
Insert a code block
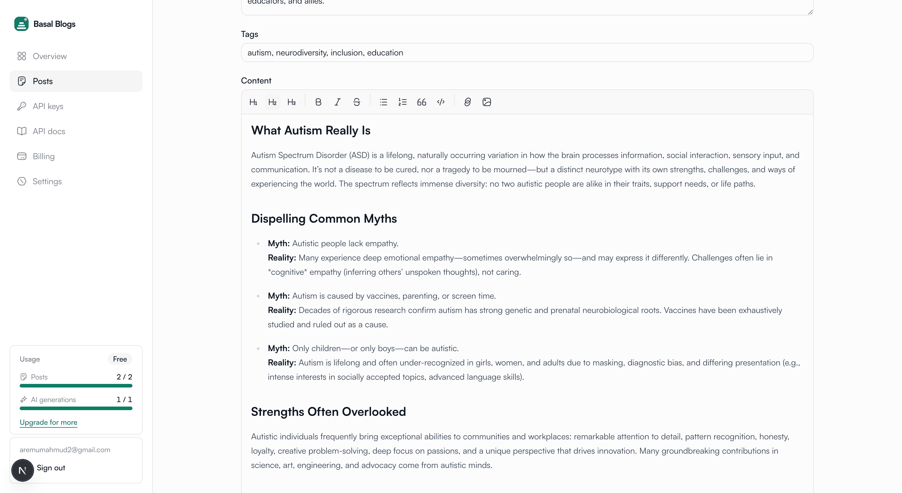pos(441,102)
